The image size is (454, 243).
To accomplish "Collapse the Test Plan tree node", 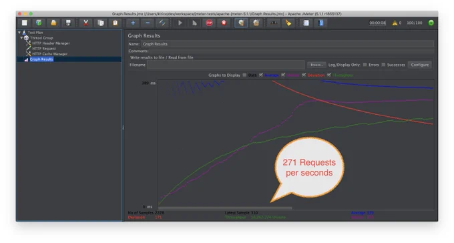I will coord(19,33).
